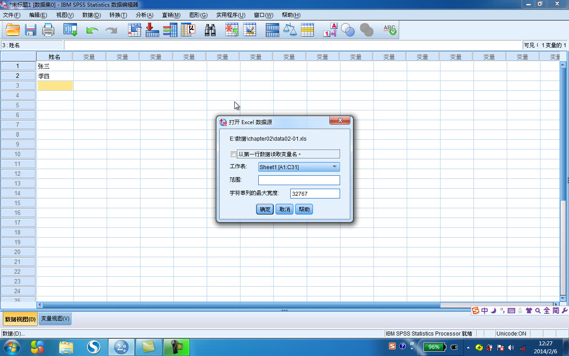
Task: Click the Insert cases toolbar icon
Action: click(232, 30)
